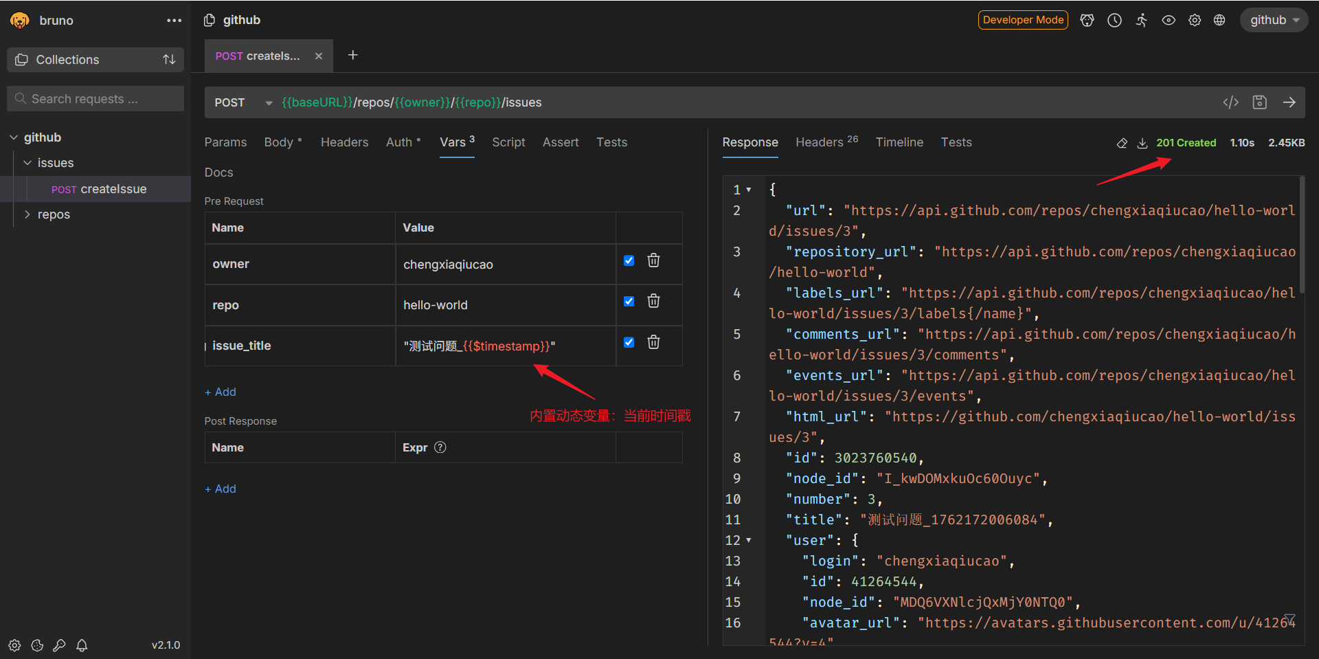Open the Timeline tab
The width and height of the screenshot is (1319, 659).
899,142
